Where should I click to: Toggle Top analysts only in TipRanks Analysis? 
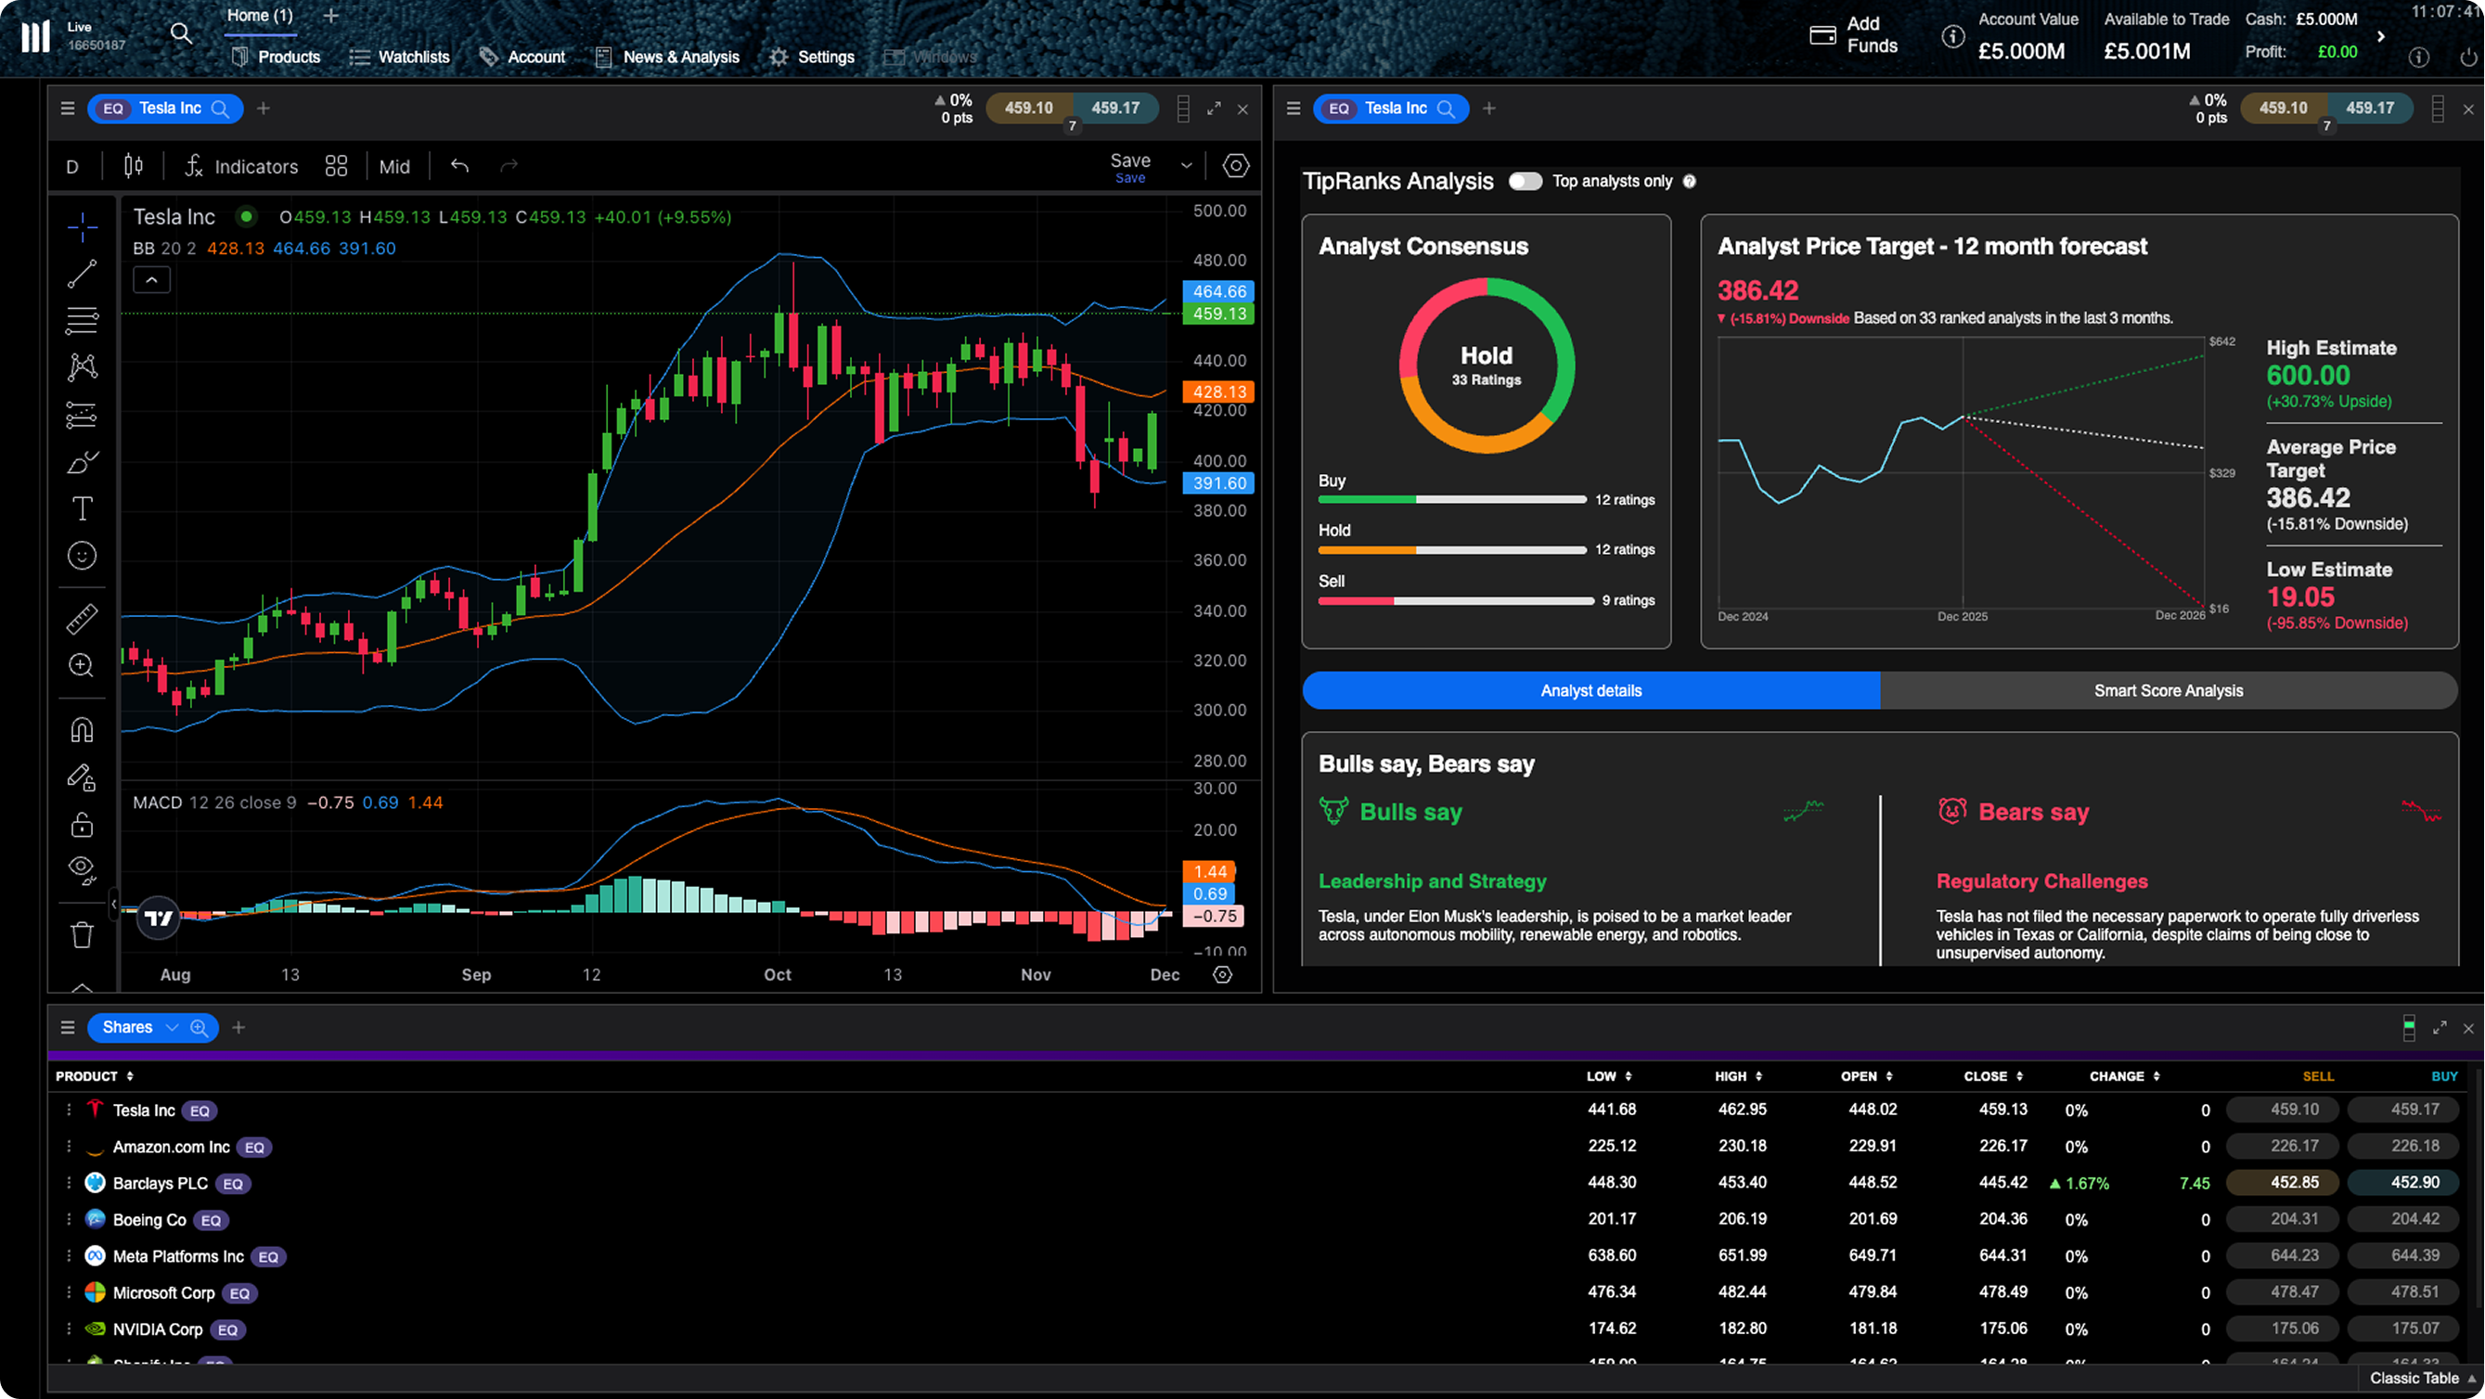[x=1526, y=181]
